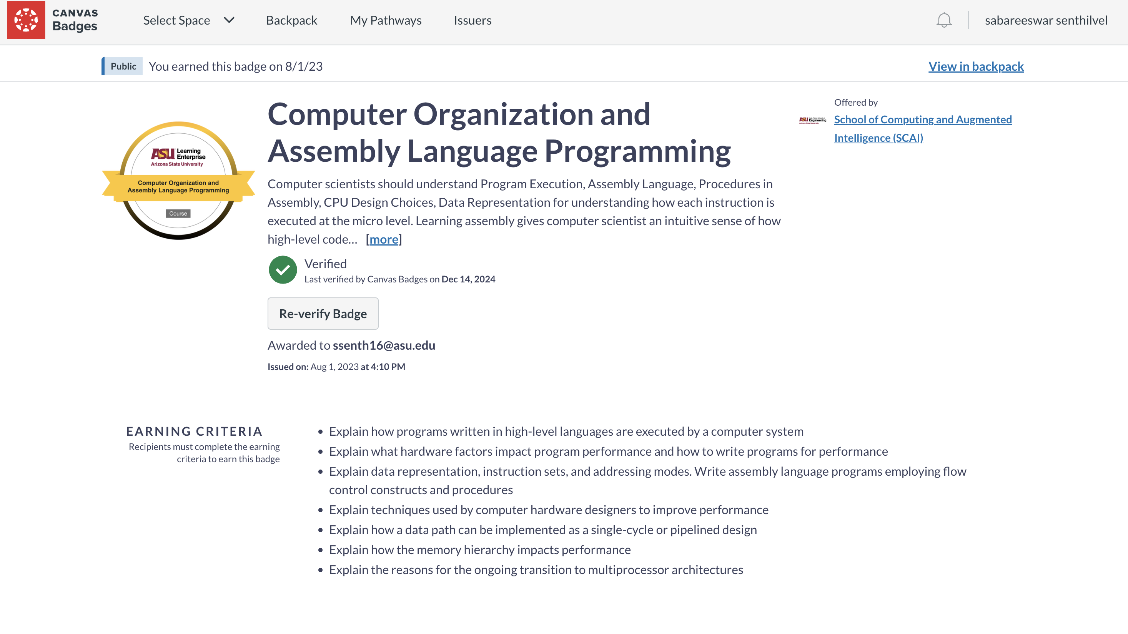This screenshot has width=1128, height=634.
Task: Open the Backpack menu item
Action: 291,20
